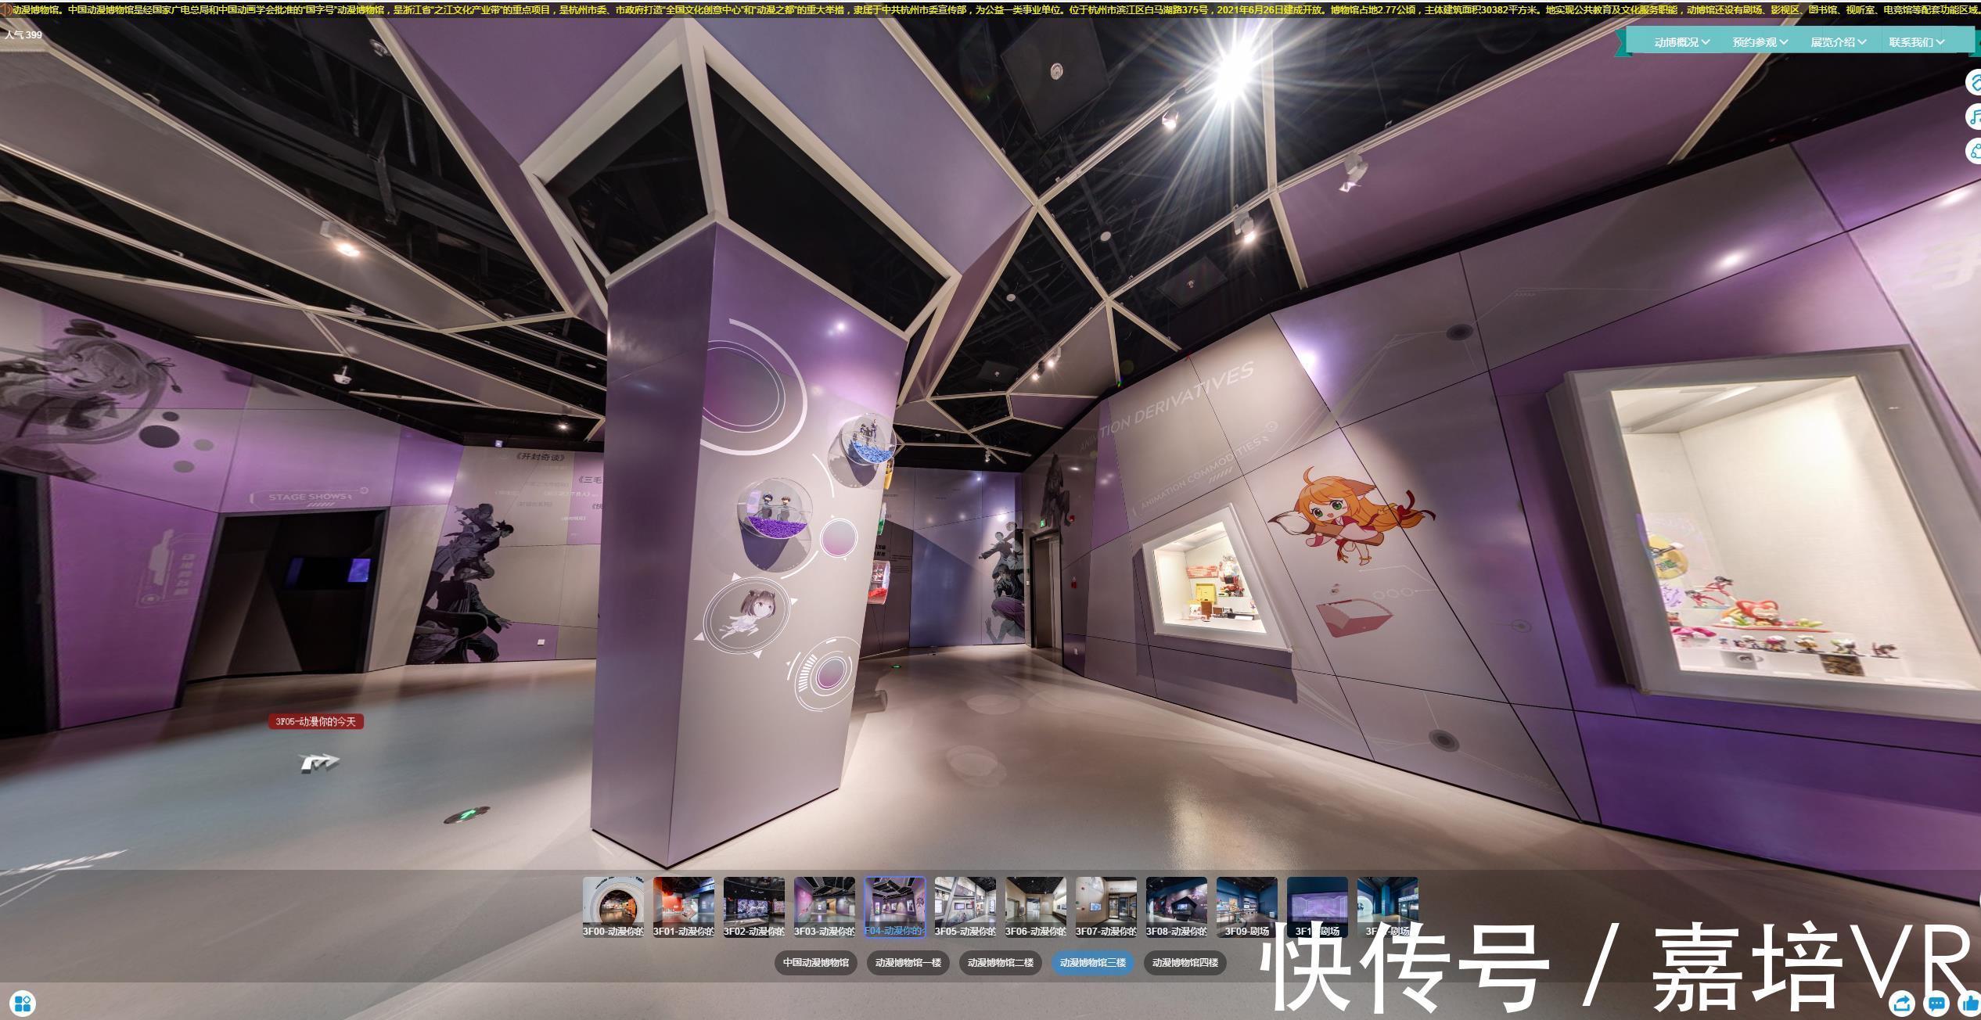The image size is (1981, 1020).
Task: Toggle the background music icon
Action: (1974, 117)
